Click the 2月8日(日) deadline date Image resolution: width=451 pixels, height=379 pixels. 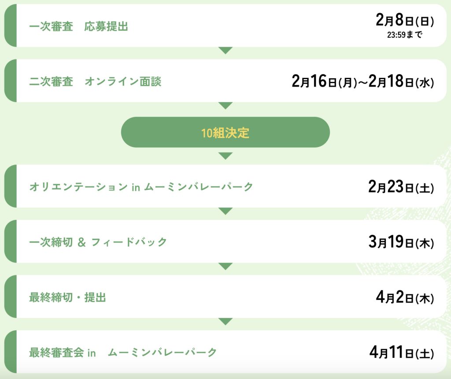tap(405, 21)
